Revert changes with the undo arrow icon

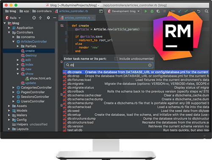pos(199,11)
